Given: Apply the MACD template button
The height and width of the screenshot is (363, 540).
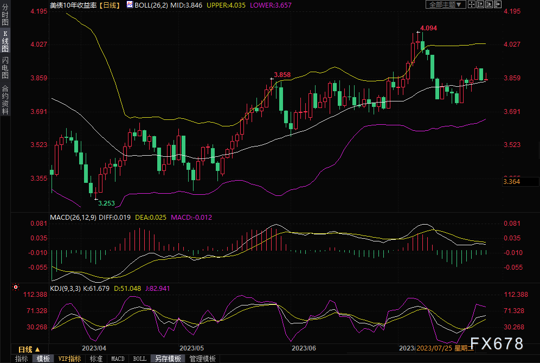Looking at the screenshot, I should pos(118,359).
